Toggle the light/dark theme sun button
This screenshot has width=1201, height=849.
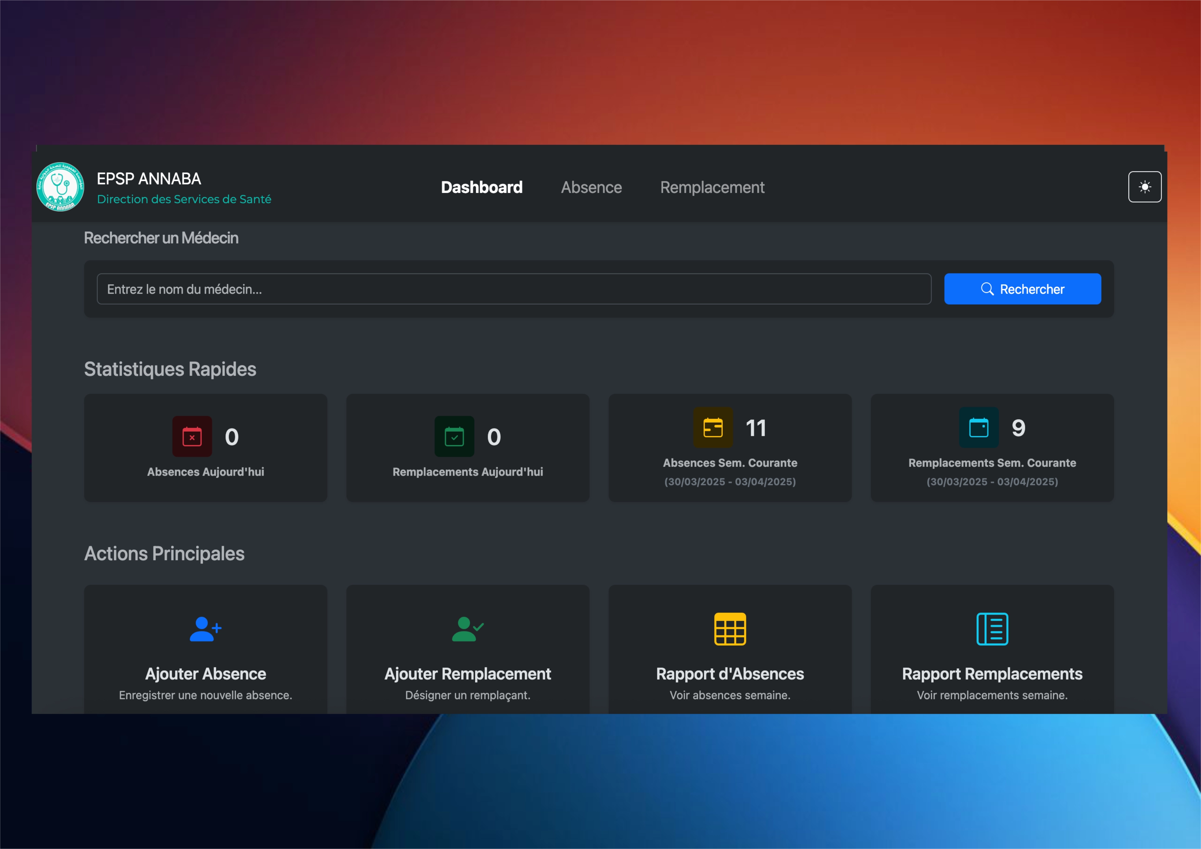pyautogui.click(x=1145, y=186)
